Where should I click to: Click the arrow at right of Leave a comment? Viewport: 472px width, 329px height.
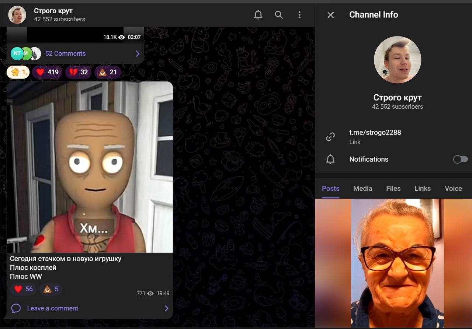pos(166,308)
